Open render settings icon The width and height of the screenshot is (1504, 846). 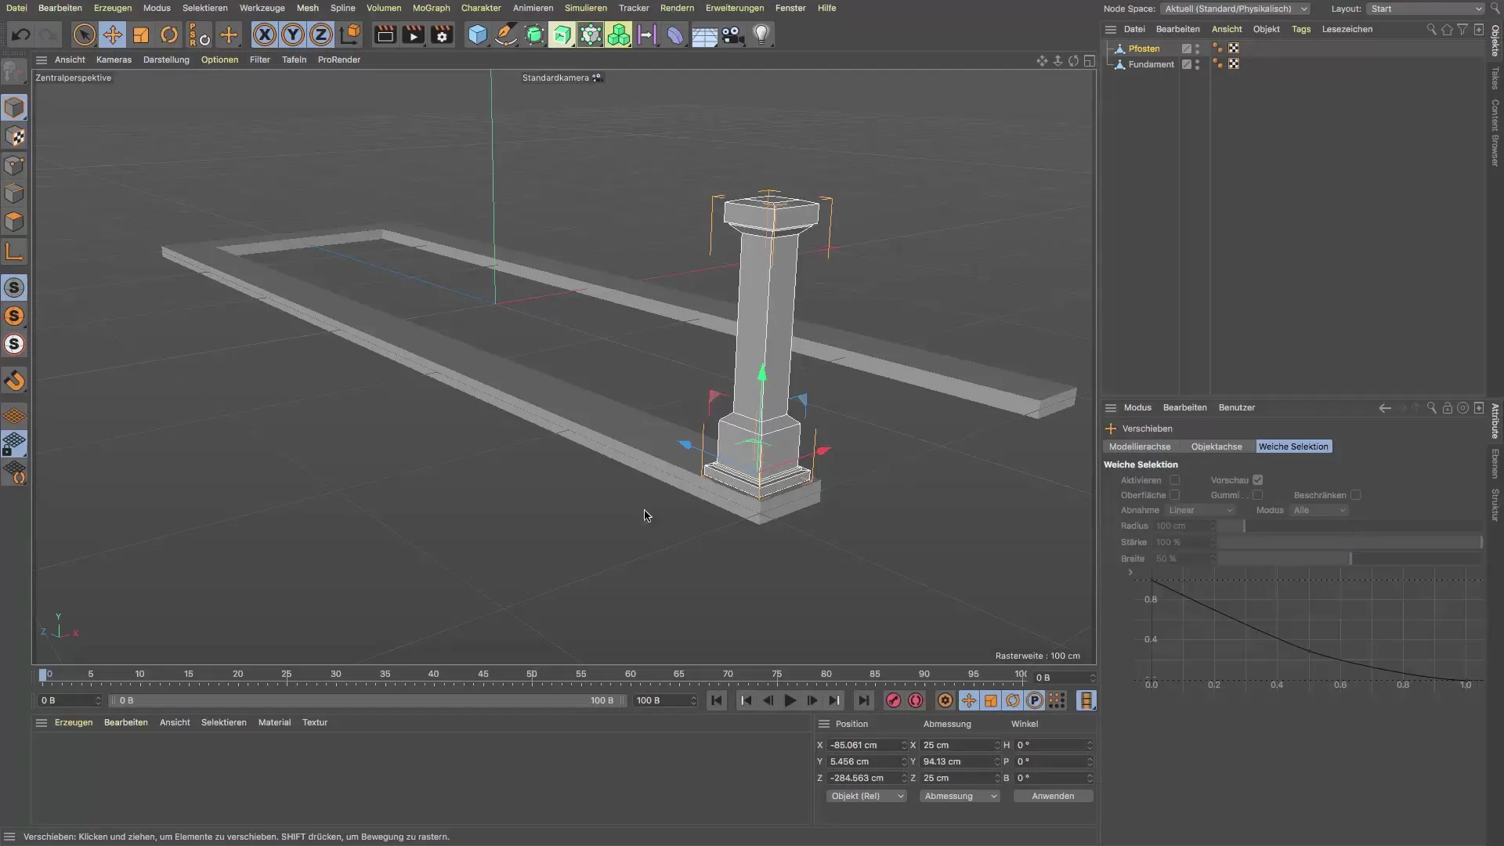tap(442, 34)
